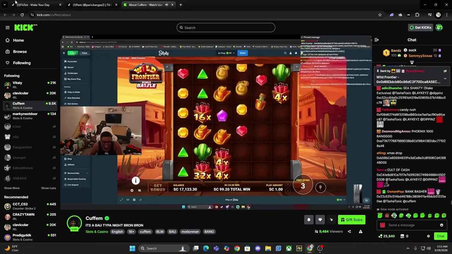The image size is (452, 254).
Task: Open the stream's in-game info button
Action: [x=136, y=181]
